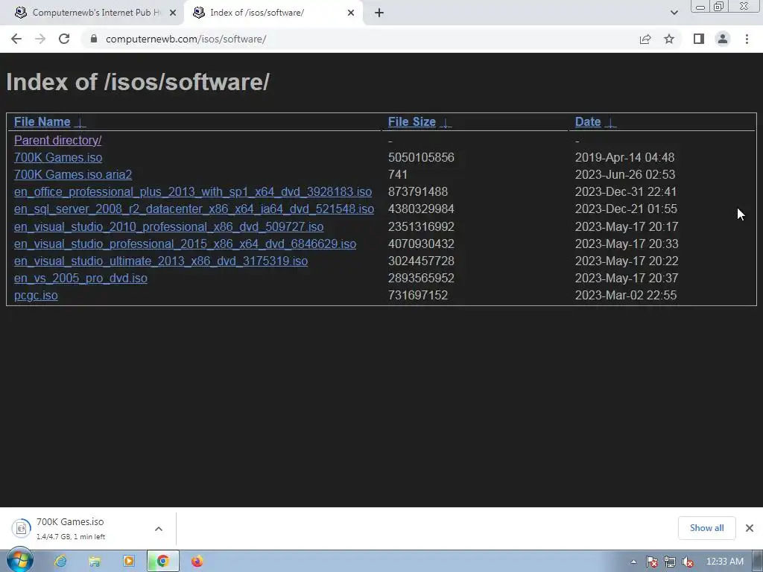763x572 pixels.
Task: Download the Office Professional Plus 2013 iso
Action: pos(193,191)
